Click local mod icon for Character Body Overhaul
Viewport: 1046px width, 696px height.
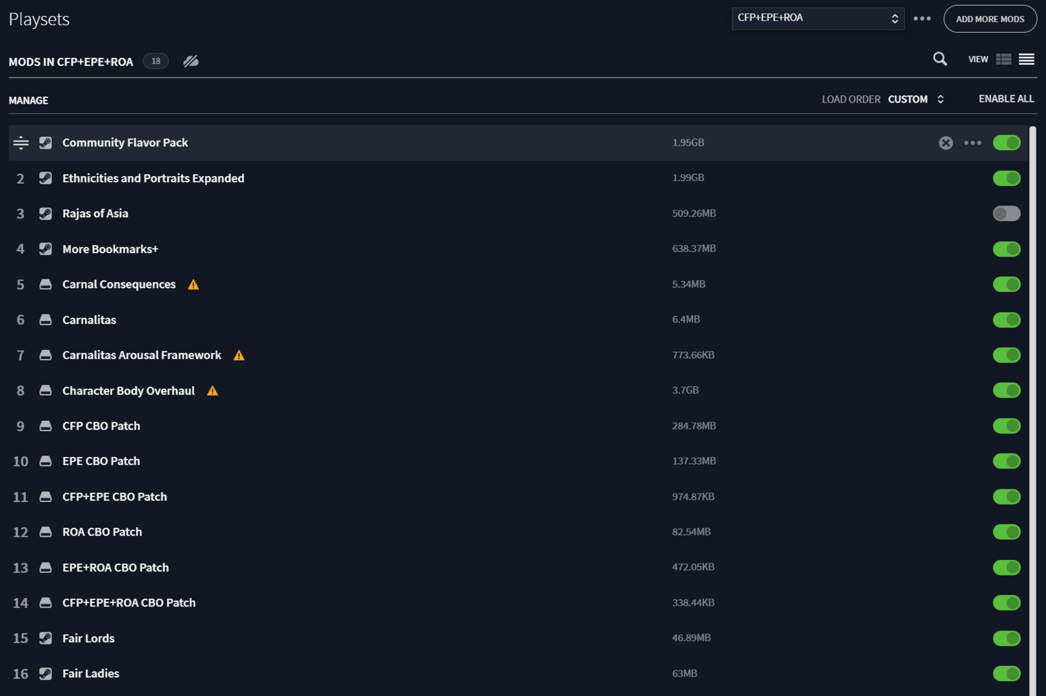click(x=45, y=391)
